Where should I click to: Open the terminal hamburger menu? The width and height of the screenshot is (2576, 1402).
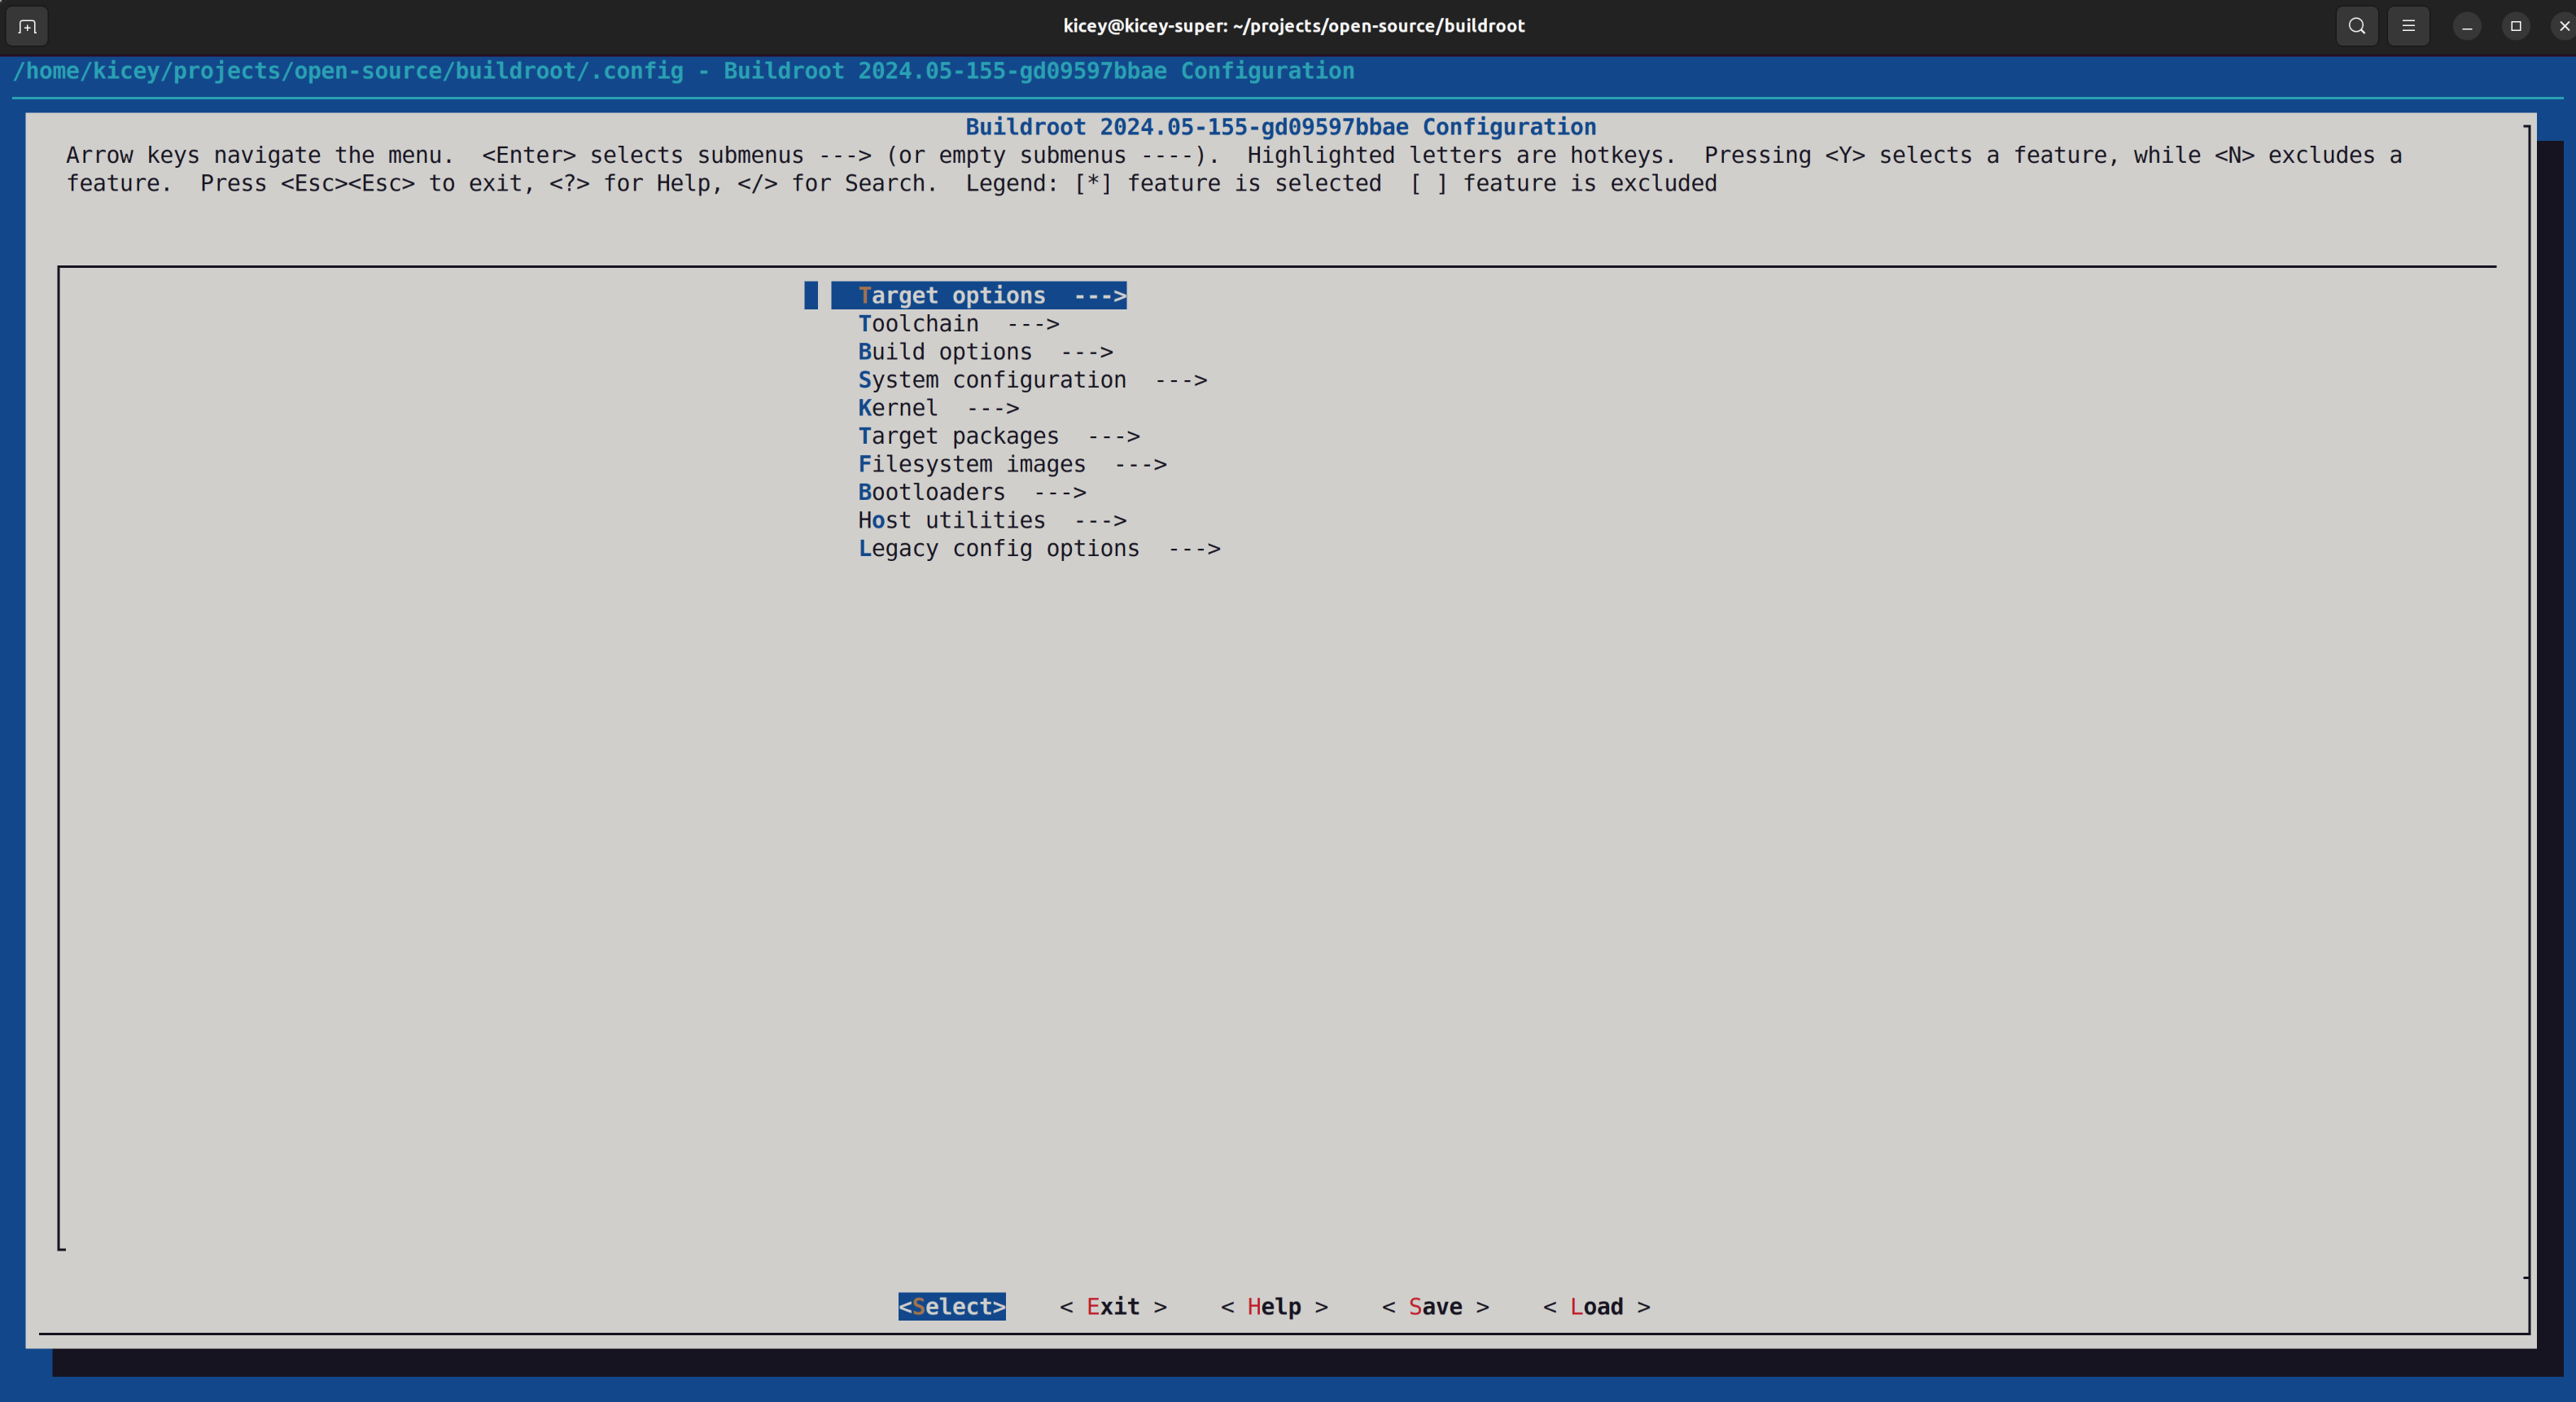pyautogui.click(x=2409, y=26)
